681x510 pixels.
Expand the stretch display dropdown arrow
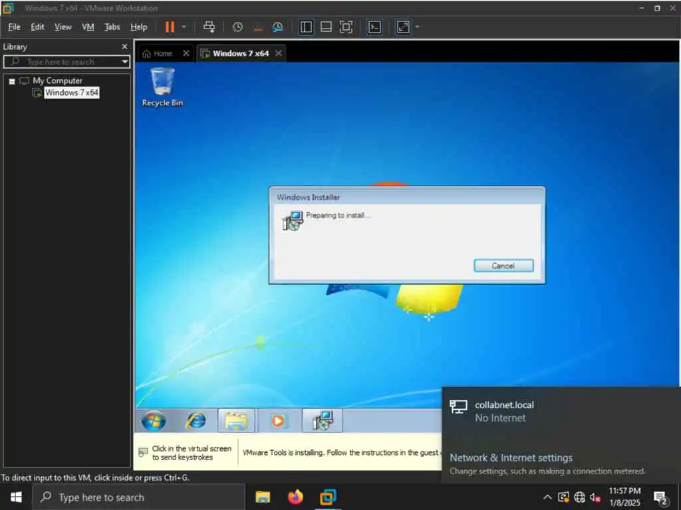pos(418,27)
